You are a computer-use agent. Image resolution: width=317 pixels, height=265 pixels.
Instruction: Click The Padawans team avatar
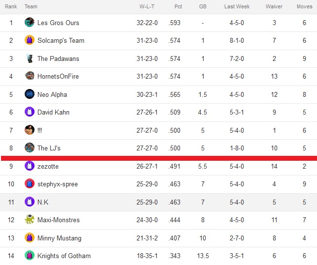[30, 59]
